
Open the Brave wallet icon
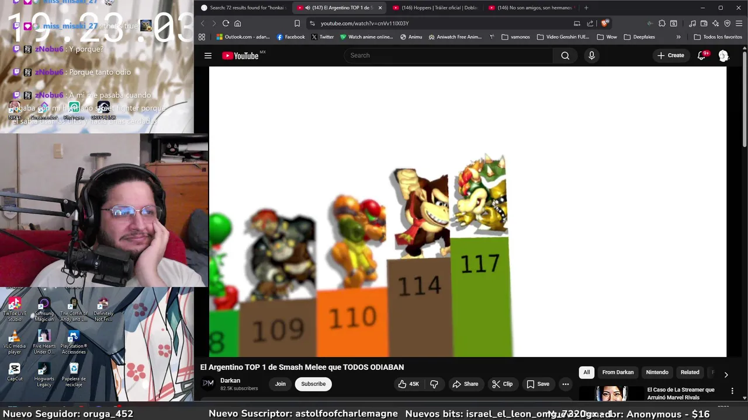click(704, 23)
